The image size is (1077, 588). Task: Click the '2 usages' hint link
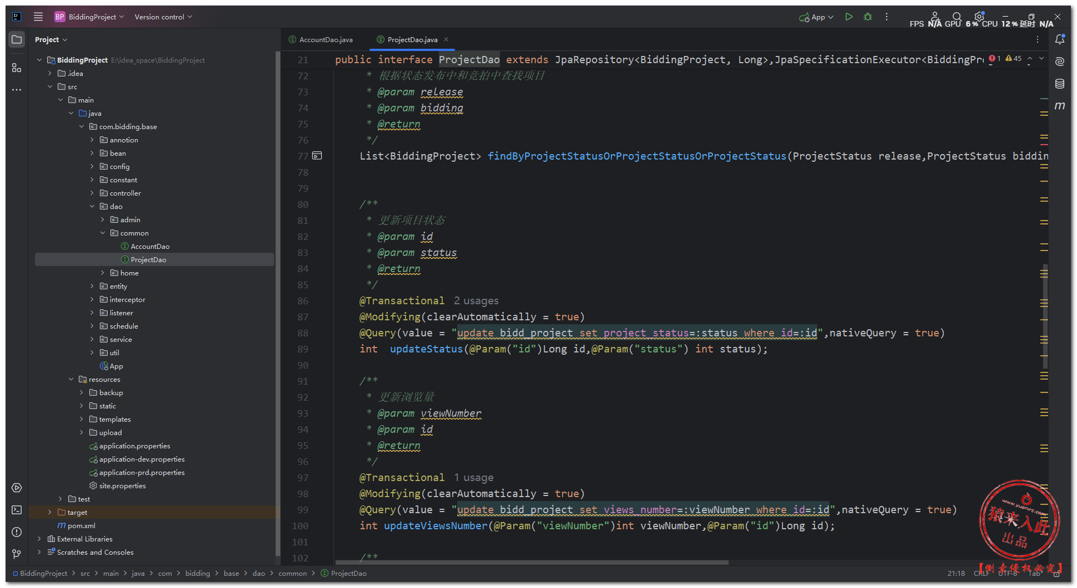click(x=476, y=301)
